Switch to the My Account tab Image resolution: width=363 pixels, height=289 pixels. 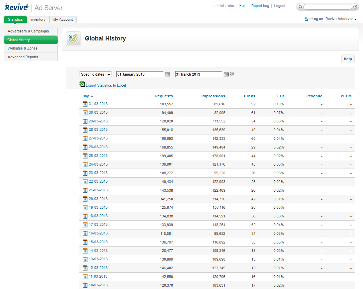[x=63, y=19]
